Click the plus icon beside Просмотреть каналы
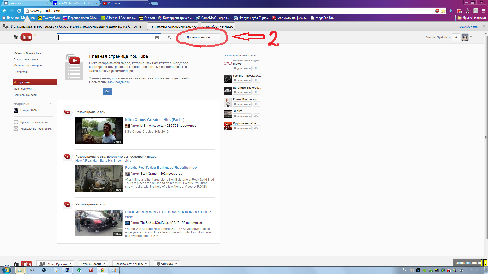The width and height of the screenshot is (488, 274). pyautogui.click(x=16, y=122)
